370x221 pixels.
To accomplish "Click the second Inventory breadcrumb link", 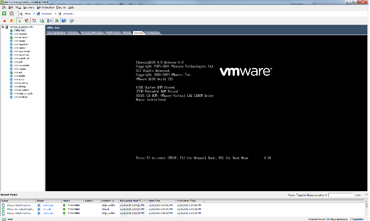I will click(68, 14).
